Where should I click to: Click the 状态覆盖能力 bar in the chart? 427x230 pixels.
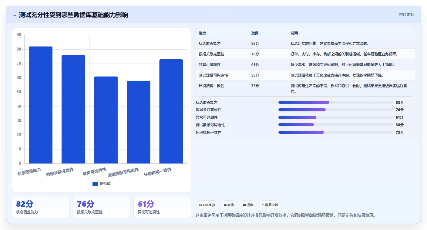[41, 105]
